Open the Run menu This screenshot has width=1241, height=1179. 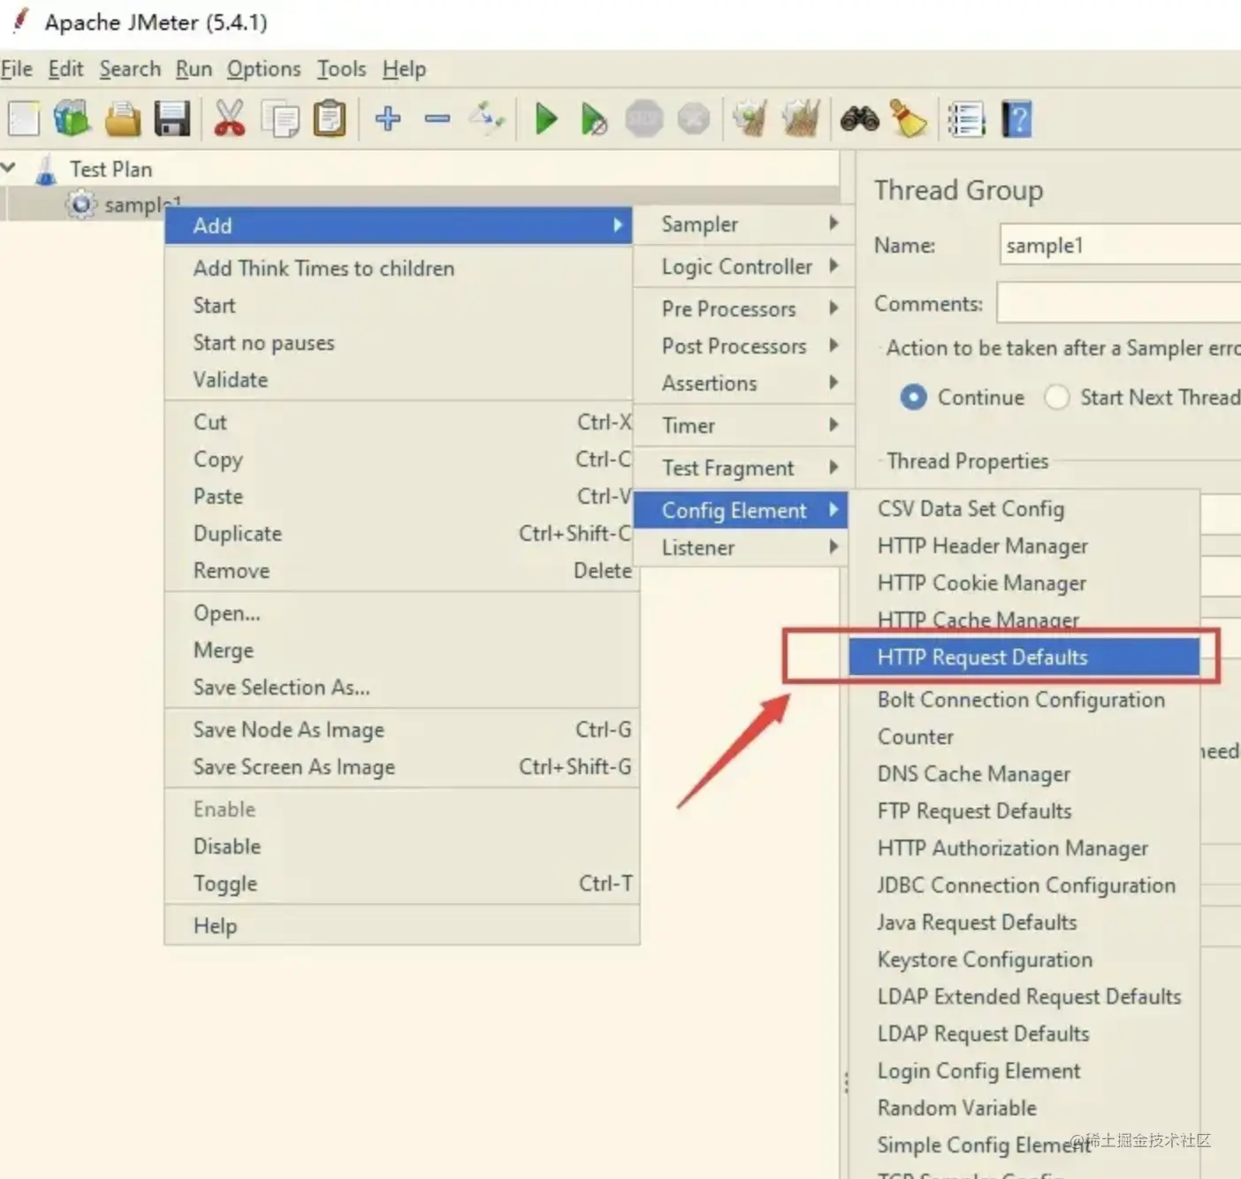click(x=194, y=69)
